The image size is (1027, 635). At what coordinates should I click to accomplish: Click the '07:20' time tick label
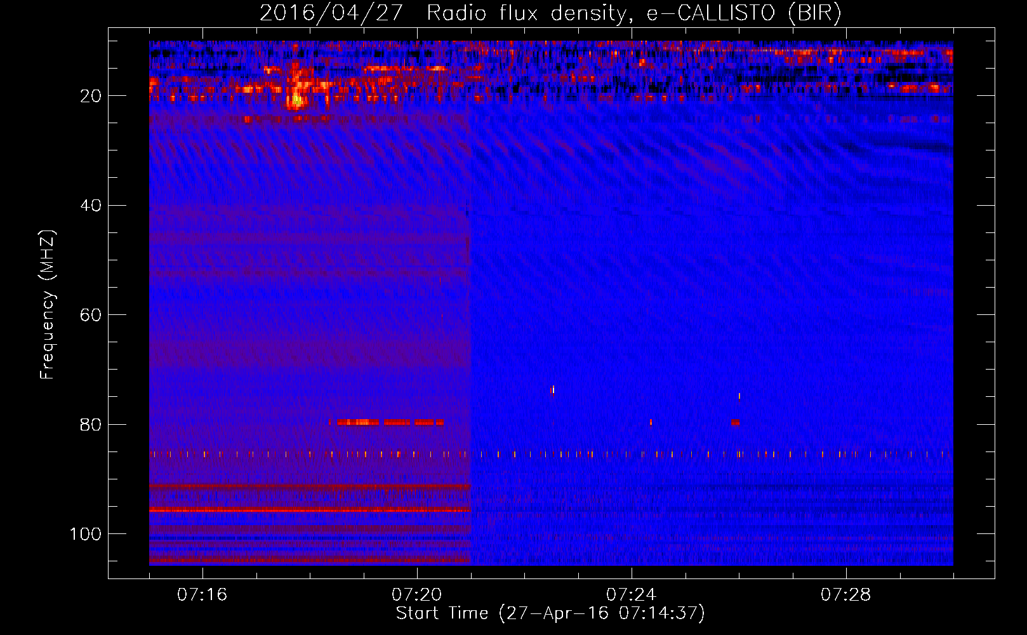click(x=416, y=595)
